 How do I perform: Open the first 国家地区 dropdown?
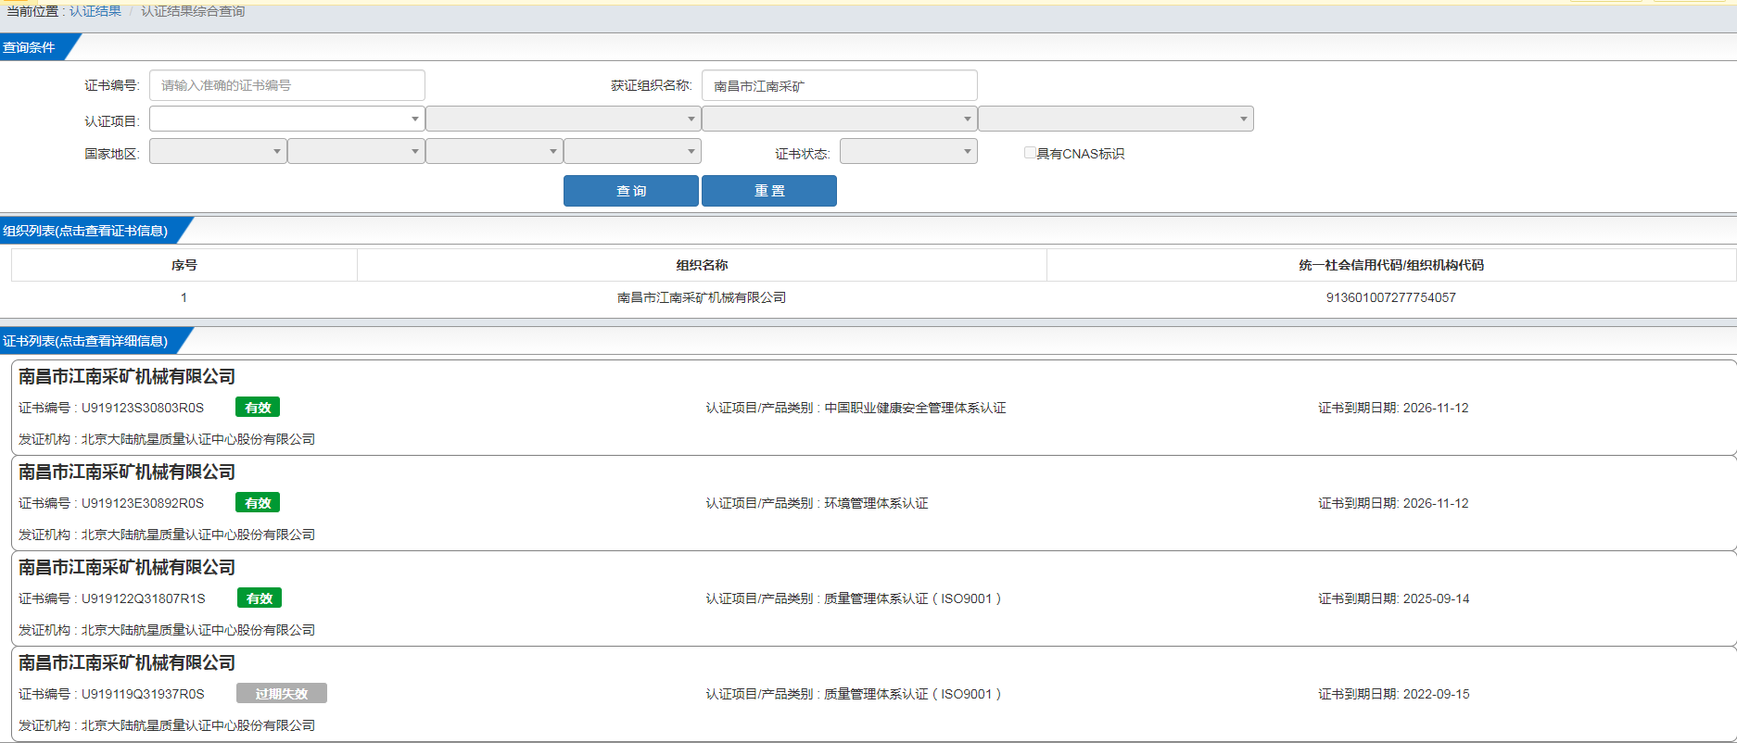coord(217,152)
